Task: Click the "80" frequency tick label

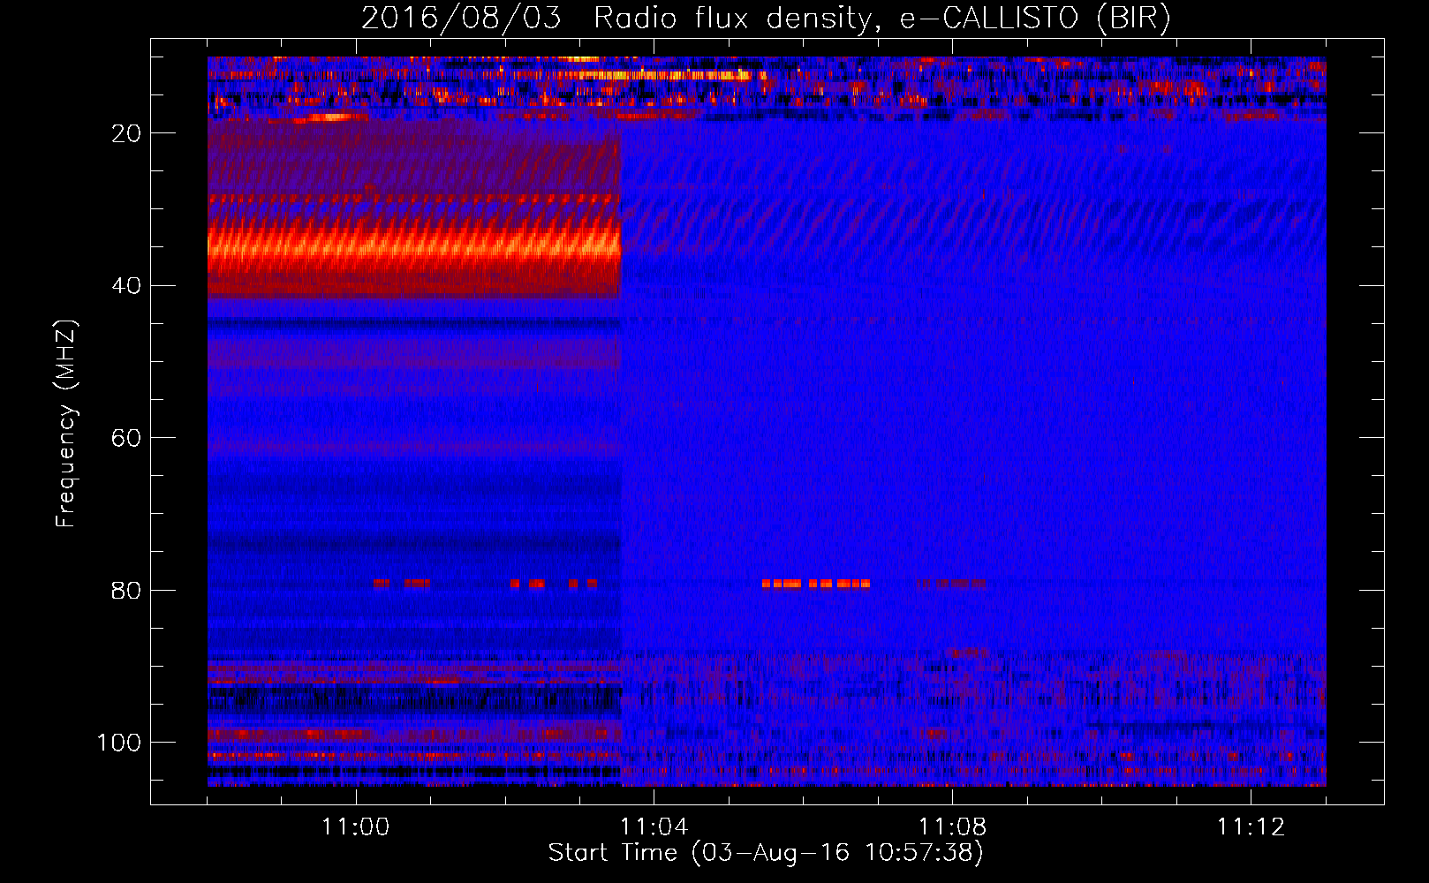Action: (126, 590)
